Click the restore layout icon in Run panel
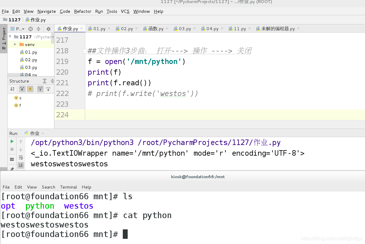 coord(12,159)
